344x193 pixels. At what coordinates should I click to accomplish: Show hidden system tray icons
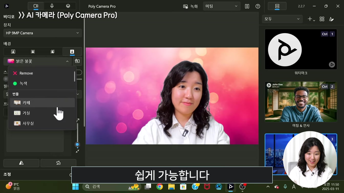click(268, 187)
